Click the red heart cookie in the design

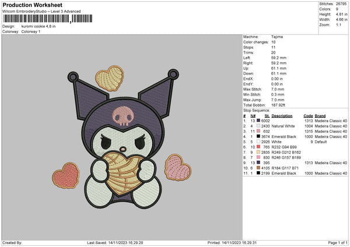click(66, 175)
